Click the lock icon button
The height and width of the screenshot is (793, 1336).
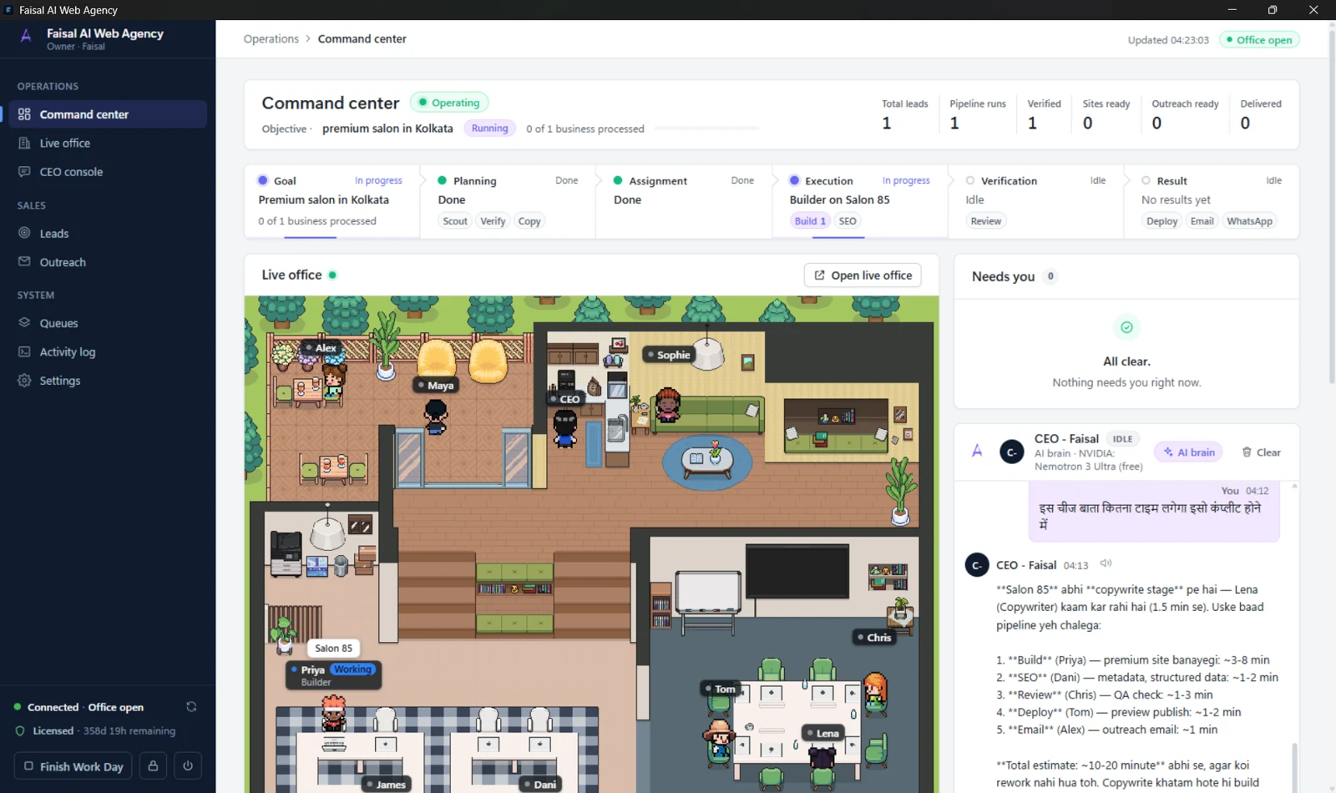153,766
